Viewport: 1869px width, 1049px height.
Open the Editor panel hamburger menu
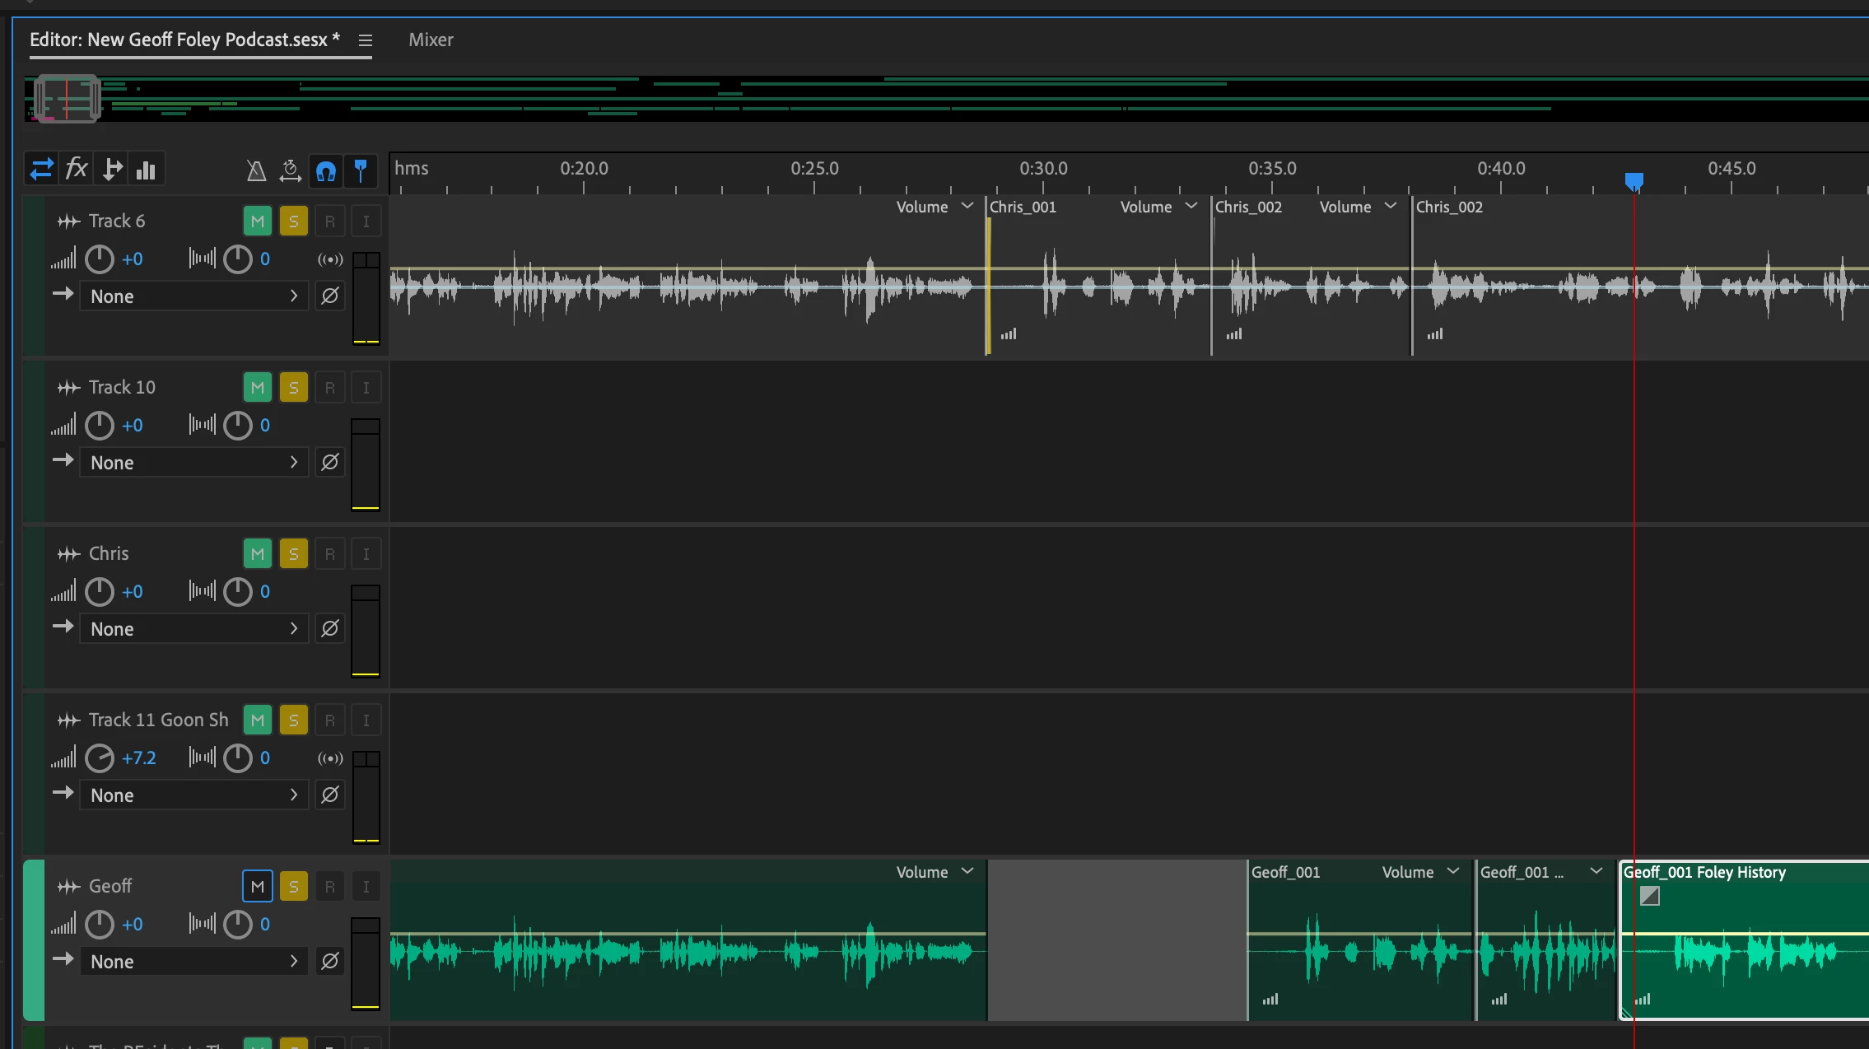(366, 40)
